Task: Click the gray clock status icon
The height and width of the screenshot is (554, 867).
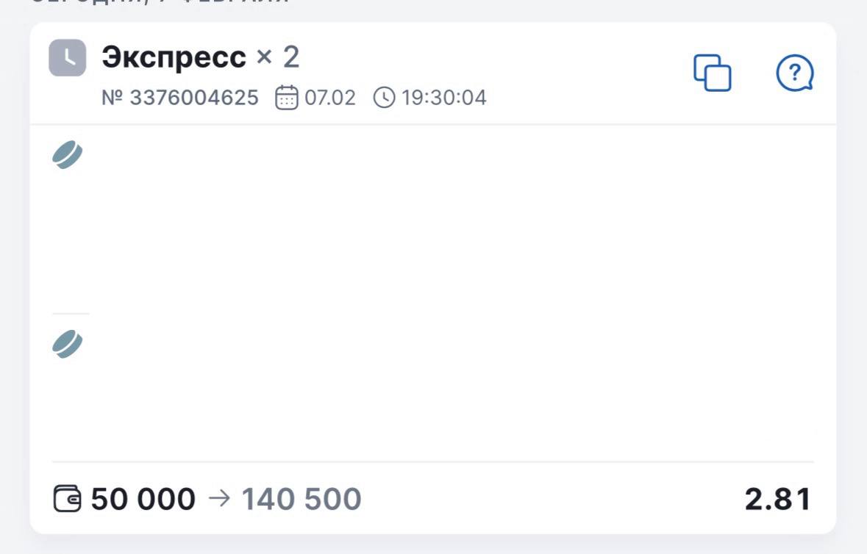Action: tap(68, 58)
